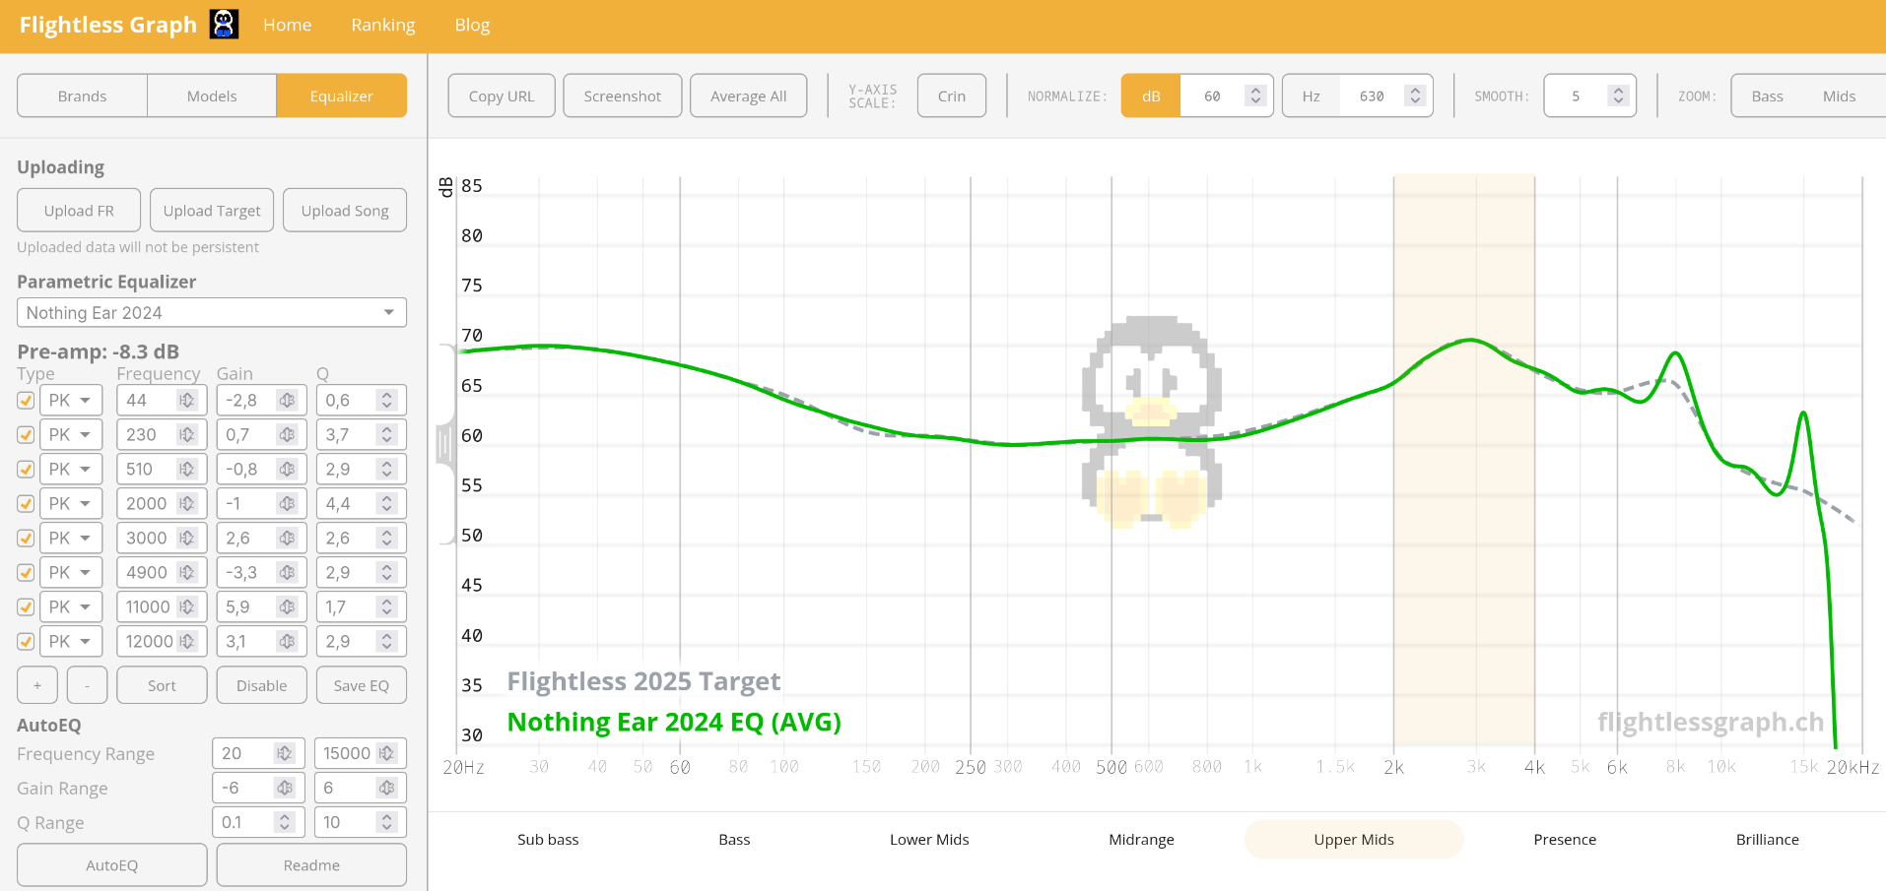
Task: Click drag-adjust icon for 12000 Hz frequency
Action: coord(186,642)
